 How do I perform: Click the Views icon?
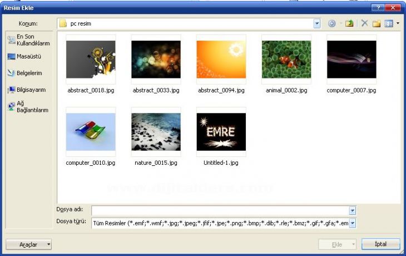click(389, 23)
